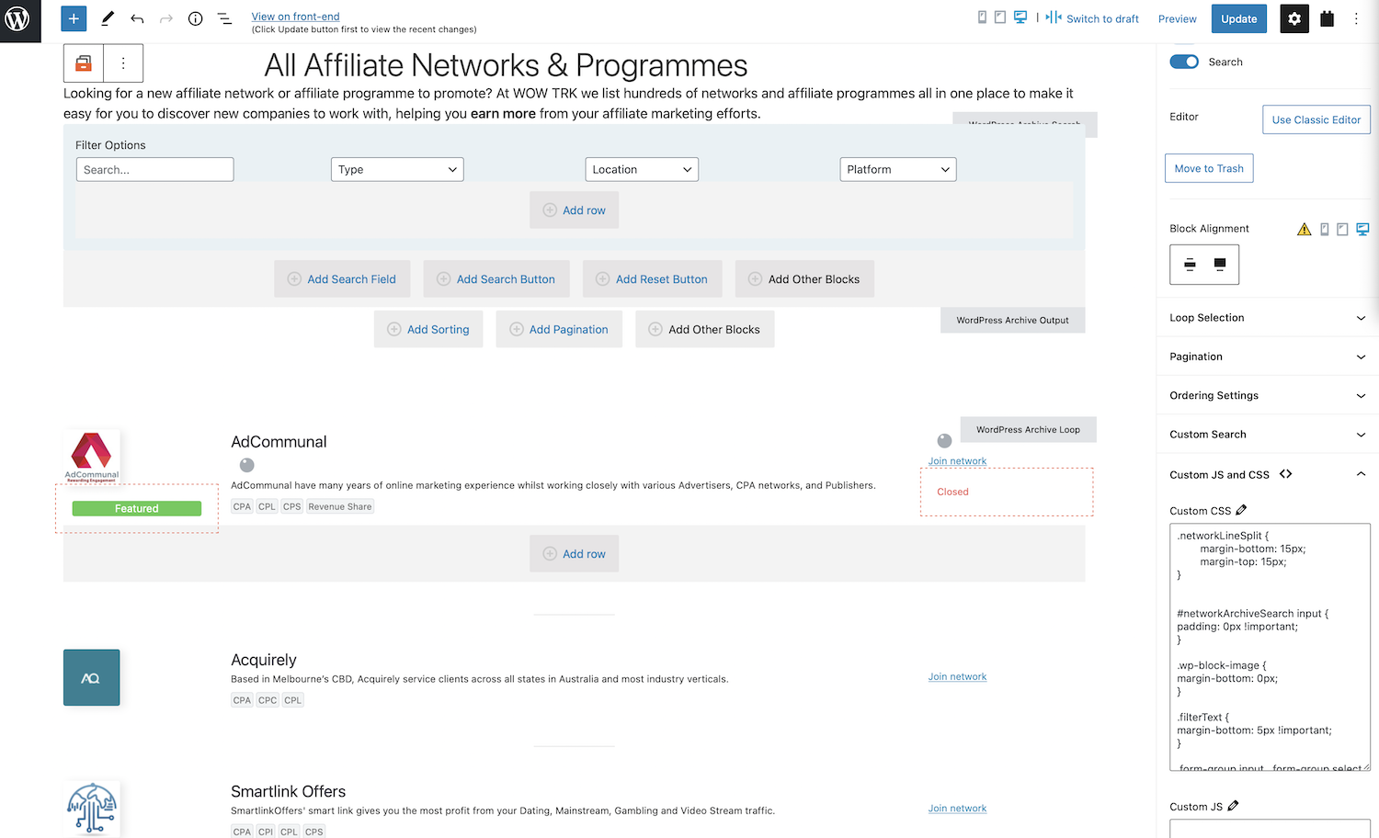The image size is (1379, 838).
Task: Click the pencil icon next to Custom CSS
Action: click(x=1241, y=510)
